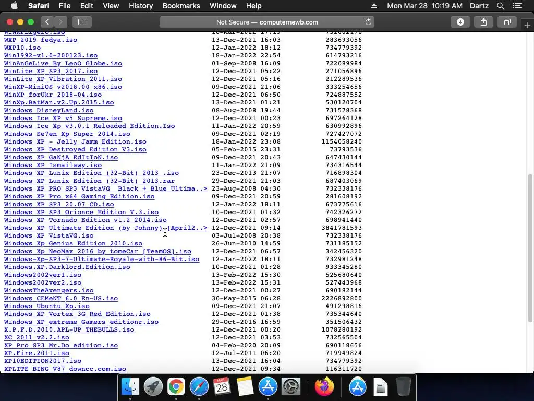Viewport: 534px width, 401px height.
Task: Download Windows_XP_Destroyed_Edition_V3.iso
Action: point(75,150)
